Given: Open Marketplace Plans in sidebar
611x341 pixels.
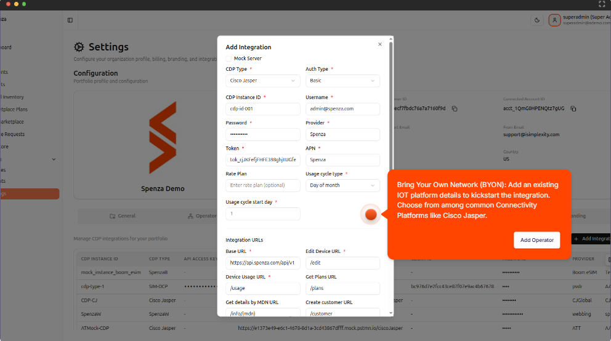Looking at the screenshot, I should click(x=14, y=110).
